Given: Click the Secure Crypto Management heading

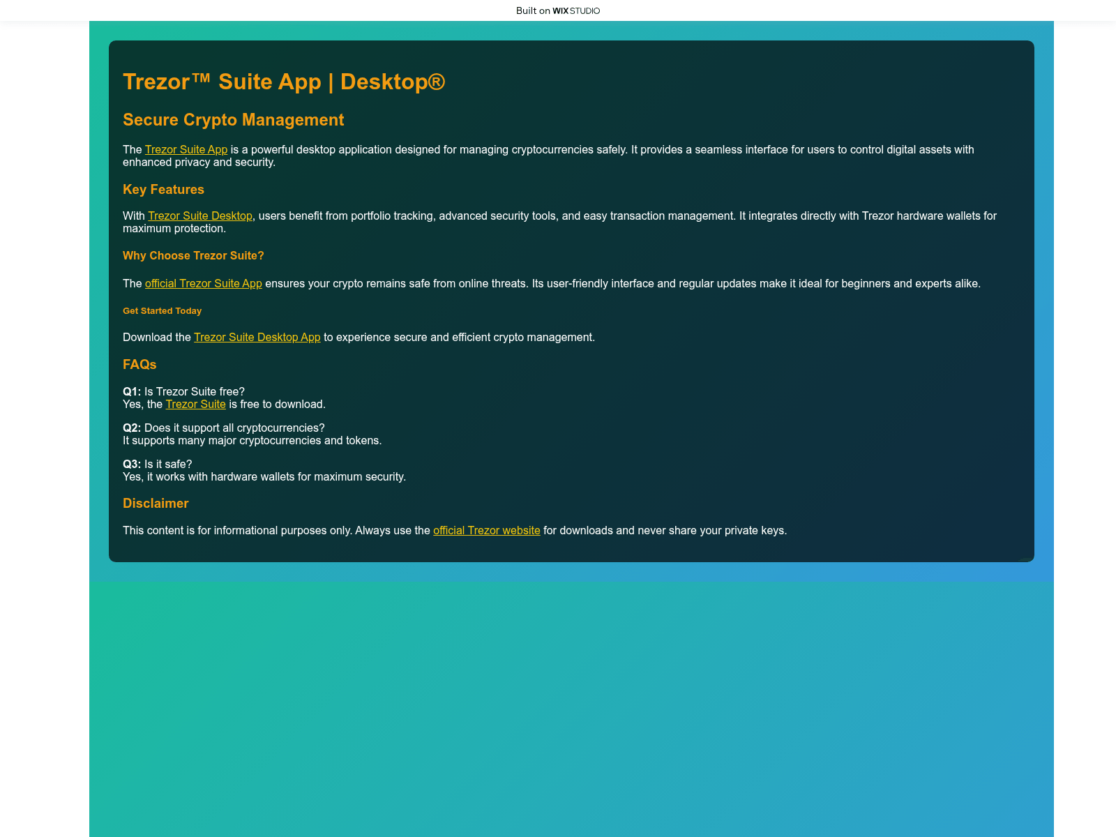Looking at the screenshot, I should (x=233, y=119).
